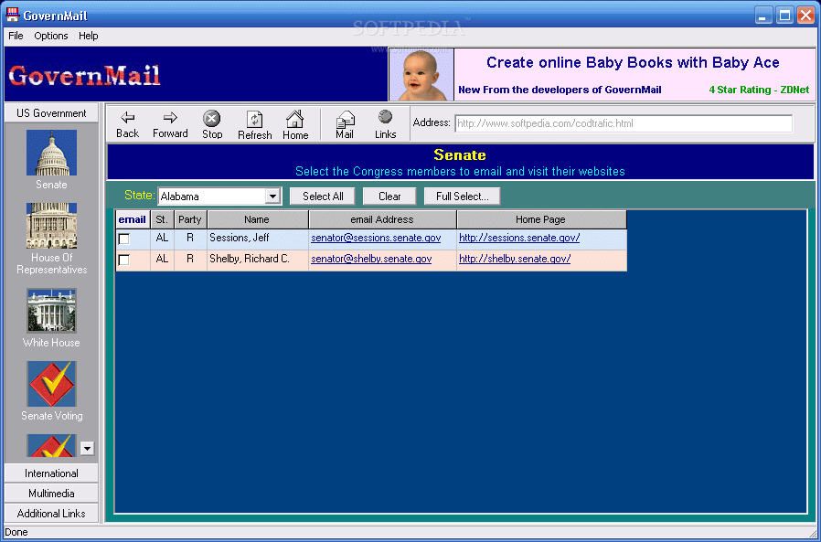Click the Clear button

(389, 197)
